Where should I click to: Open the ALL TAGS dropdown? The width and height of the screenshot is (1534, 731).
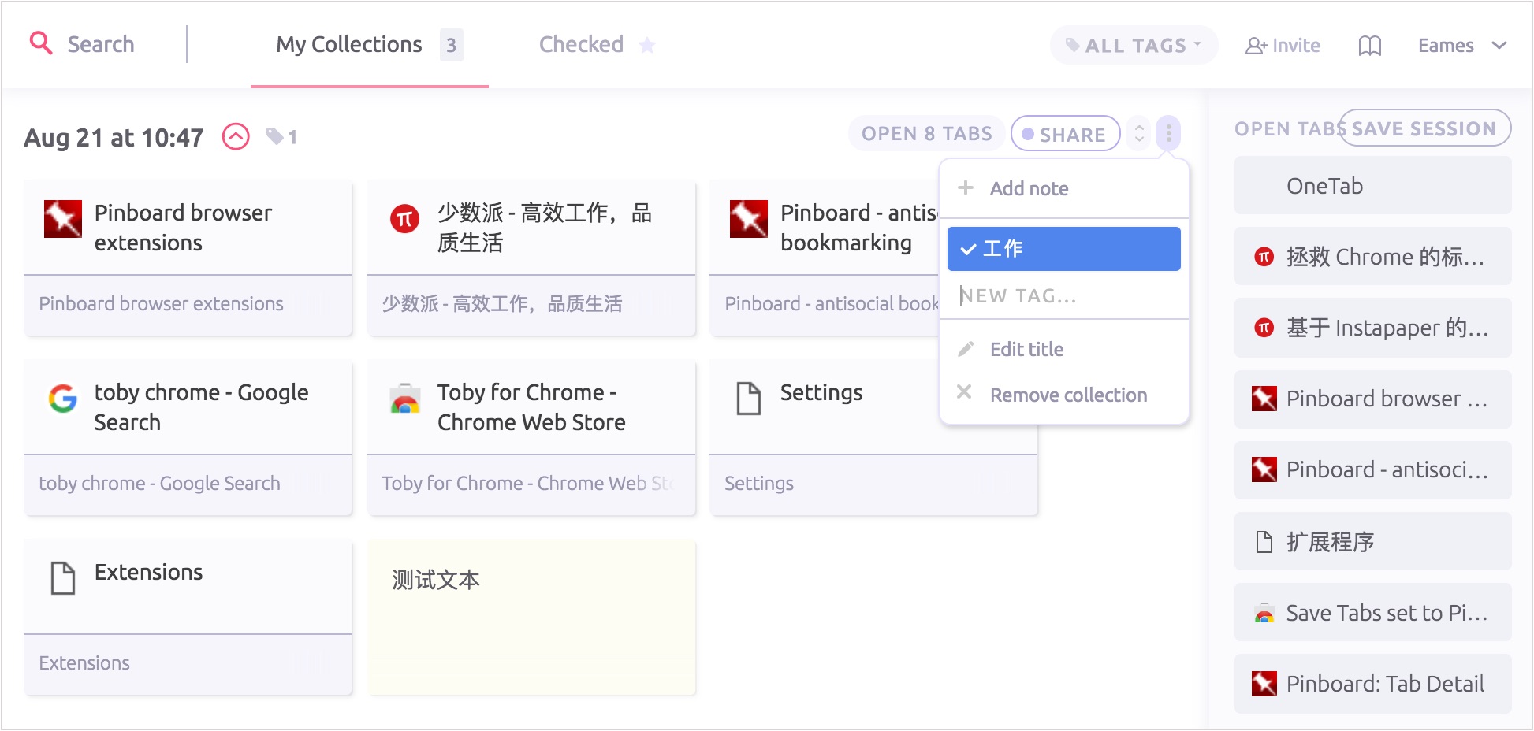[x=1133, y=46]
